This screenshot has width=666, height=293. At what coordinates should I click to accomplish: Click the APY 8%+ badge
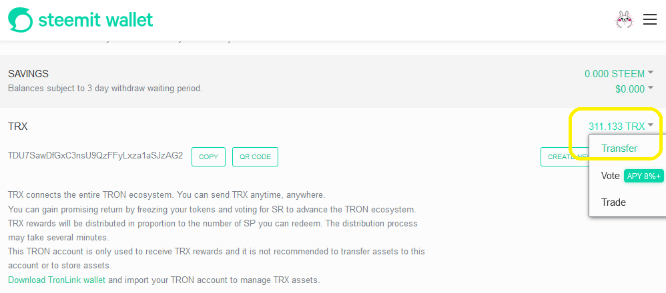click(x=643, y=176)
